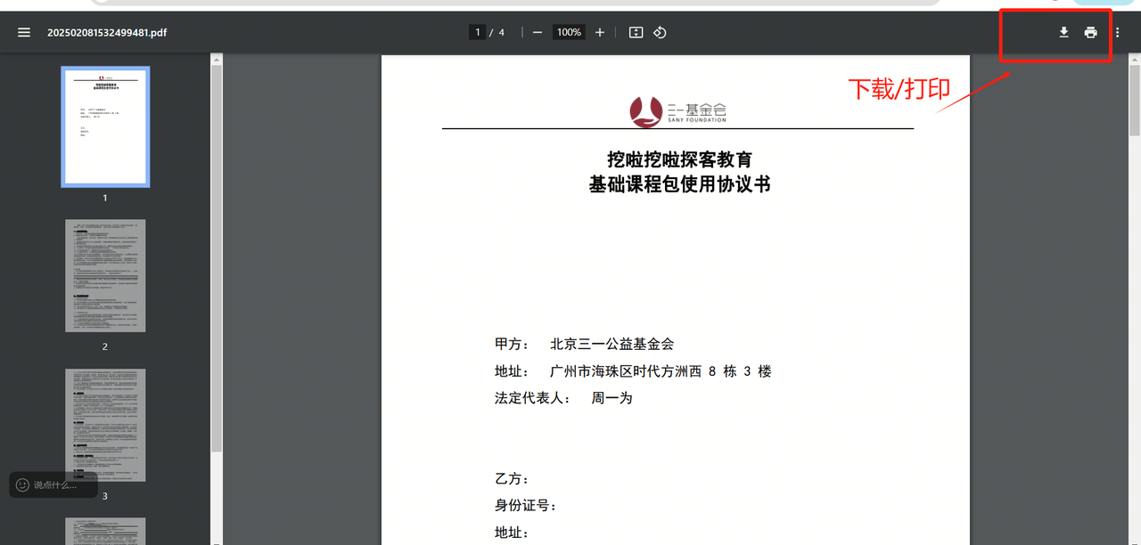
Task: Click the 100% zoom level field
Action: (569, 33)
